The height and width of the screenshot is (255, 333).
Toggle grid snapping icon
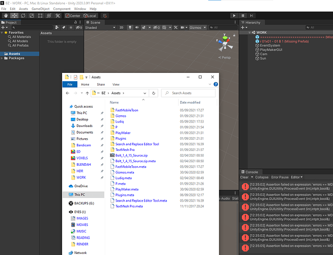pyautogui.click(x=105, y=15)
